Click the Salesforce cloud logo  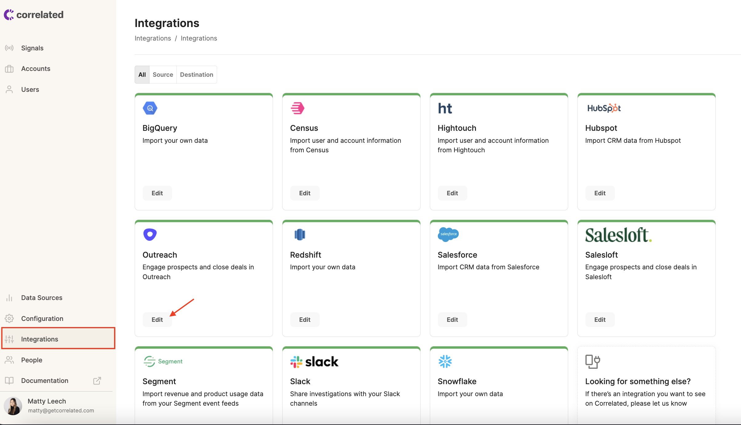(448, 234)
